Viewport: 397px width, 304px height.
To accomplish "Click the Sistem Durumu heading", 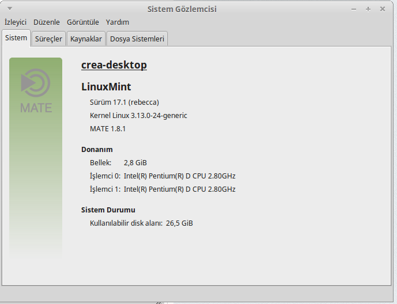I will [108, 210].
